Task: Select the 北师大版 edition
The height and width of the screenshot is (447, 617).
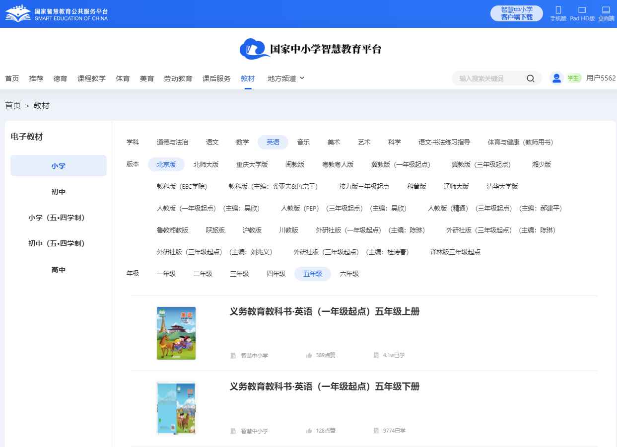Action: click(x=206, y=164)
